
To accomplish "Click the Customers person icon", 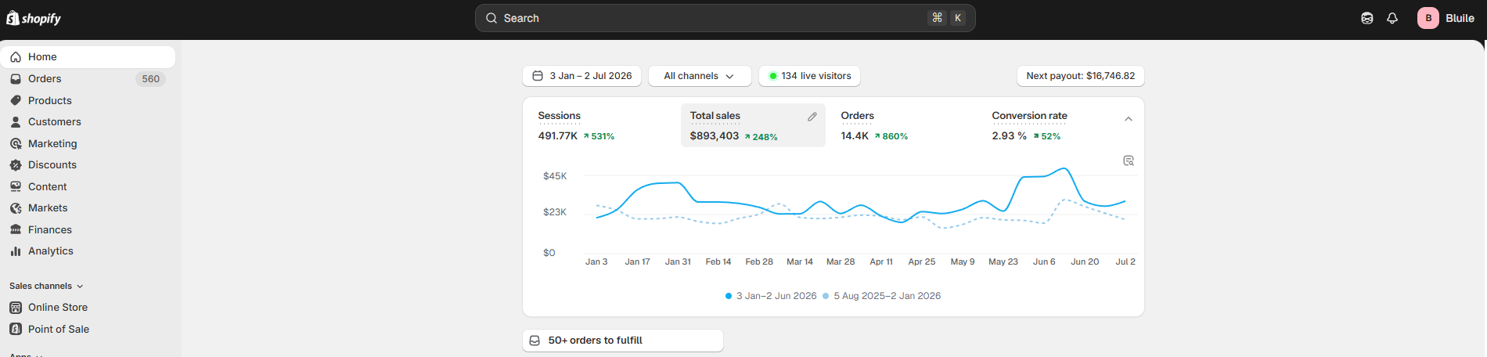I will [x=16, y=122].
